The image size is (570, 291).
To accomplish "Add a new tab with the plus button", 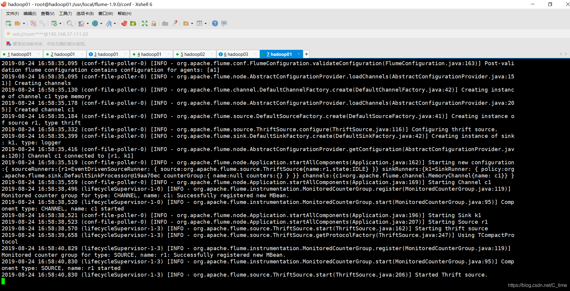I will point(306,54).
